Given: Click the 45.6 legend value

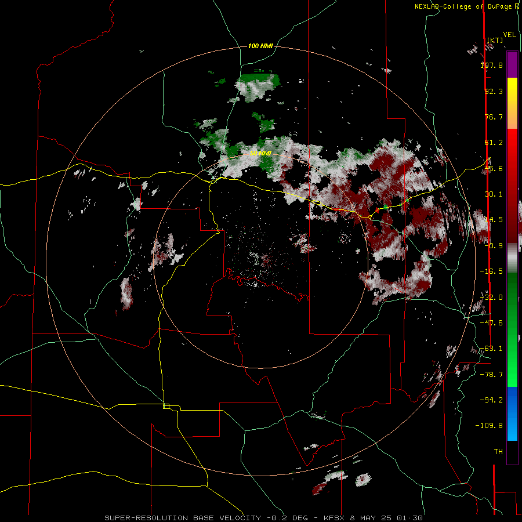Looking at the screenshot, I should coord(494,168).
